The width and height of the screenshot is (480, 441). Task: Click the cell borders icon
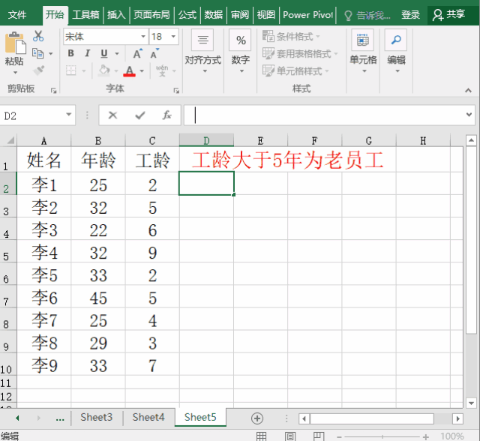point(71,70)
